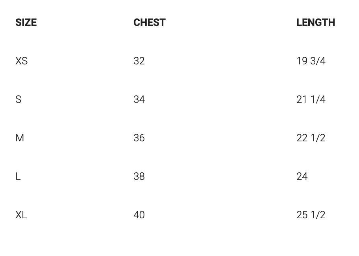
Task: Click chest value 38
Action: (139, 177)
